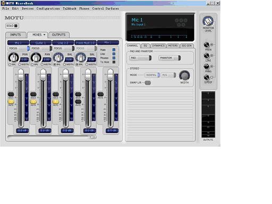Click the Mic 1 channel fader
This screenshot has height=204, width=272.
coord(21,74)
